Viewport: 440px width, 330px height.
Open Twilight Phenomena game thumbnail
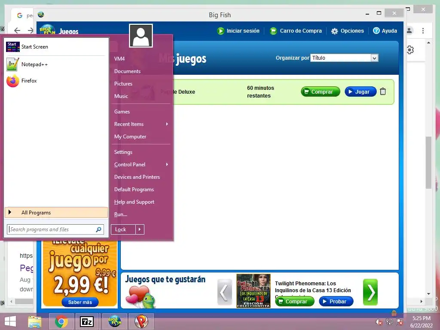tap(254, 291)
